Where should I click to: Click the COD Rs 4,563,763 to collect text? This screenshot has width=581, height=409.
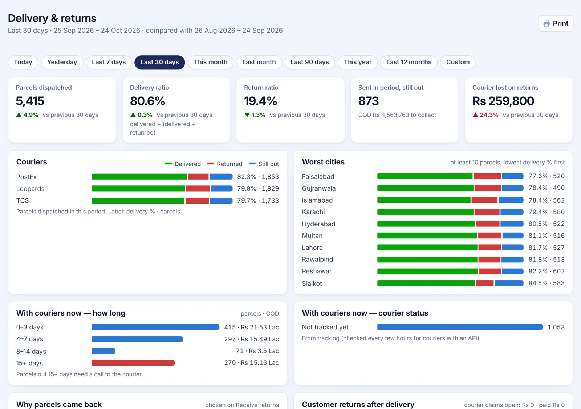[397, 115]
